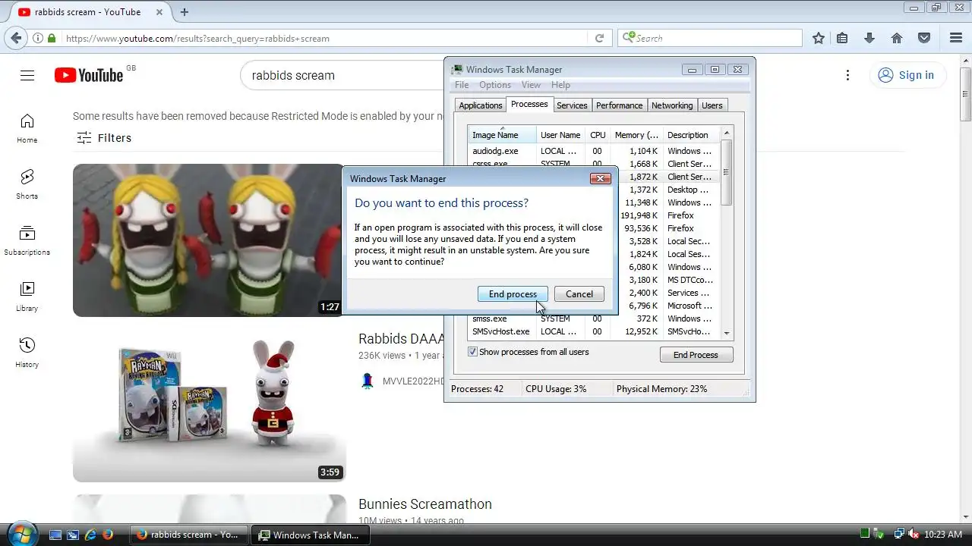972x546 pixels.
Task: Open the Windows Start orb
Action: coord(21,534)
